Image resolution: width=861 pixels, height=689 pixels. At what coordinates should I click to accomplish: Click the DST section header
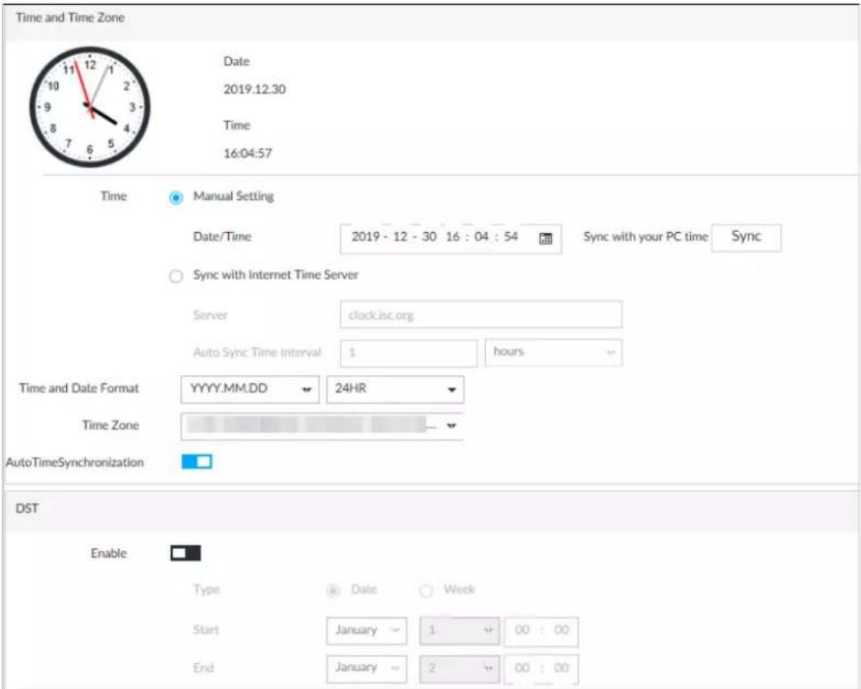coord(27,508)
